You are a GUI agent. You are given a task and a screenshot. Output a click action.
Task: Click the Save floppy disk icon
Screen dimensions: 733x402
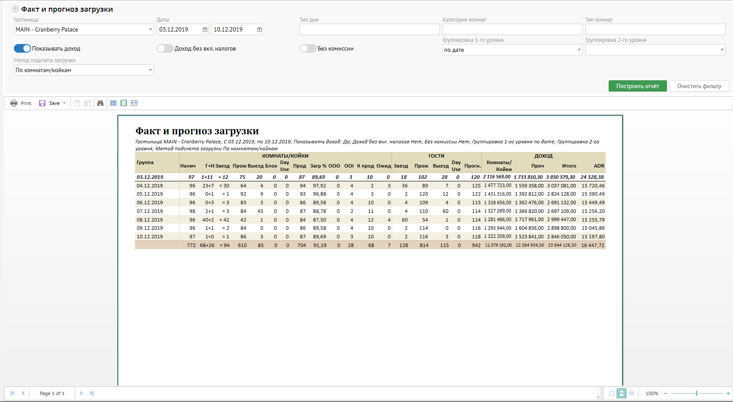pyautogui.click(x=42, y=103)
